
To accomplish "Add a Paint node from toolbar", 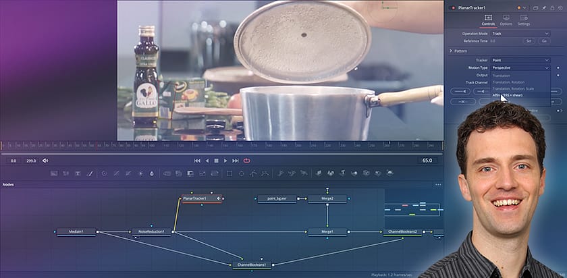I will 90,173.
